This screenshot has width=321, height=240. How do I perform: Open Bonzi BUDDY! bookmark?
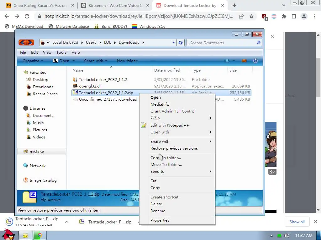[x=111, y=26]
